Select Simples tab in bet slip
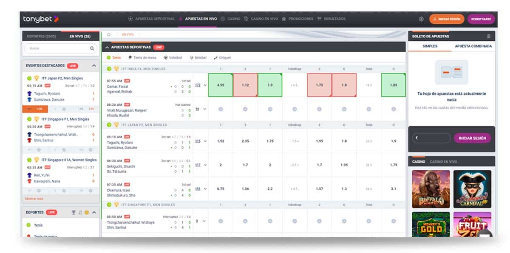The height and width of the screenshot is (253, 510). 430,46
